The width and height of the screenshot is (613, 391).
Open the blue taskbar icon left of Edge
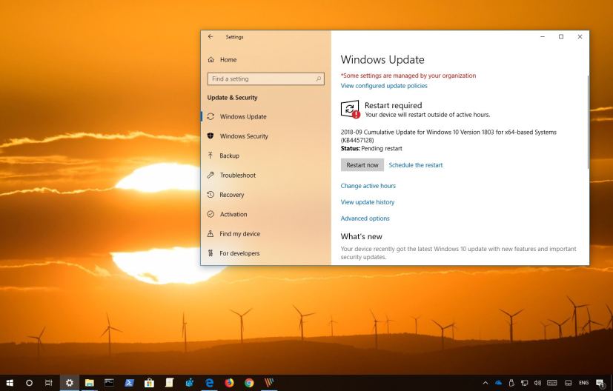point(189,383)
